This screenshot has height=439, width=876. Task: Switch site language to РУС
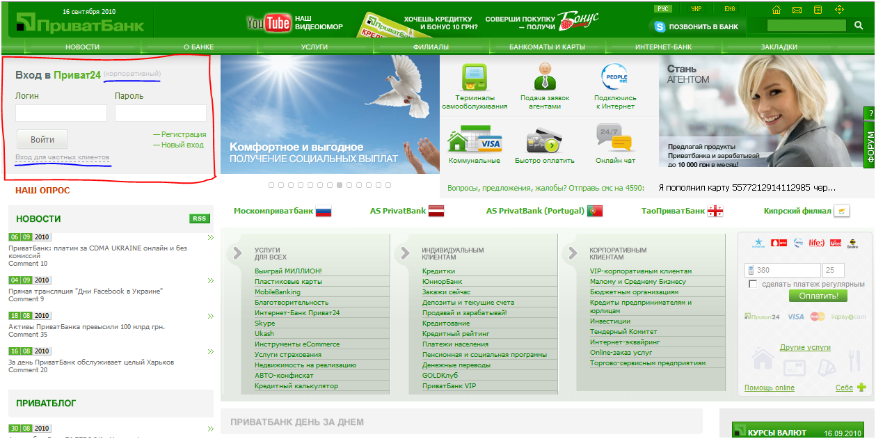pos(663,9)
